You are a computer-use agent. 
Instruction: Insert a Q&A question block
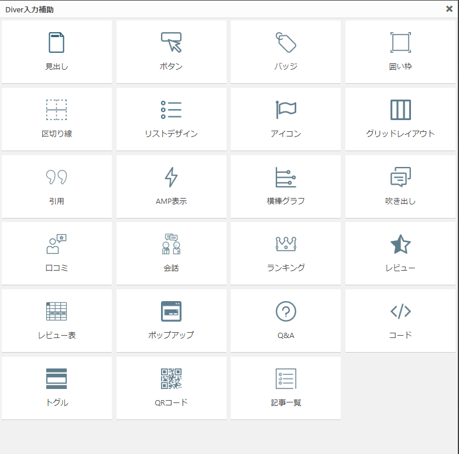[286, 320]
